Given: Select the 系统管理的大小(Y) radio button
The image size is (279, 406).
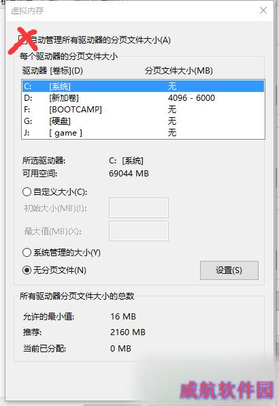Looking at the screenshot, I should point(27,253).
